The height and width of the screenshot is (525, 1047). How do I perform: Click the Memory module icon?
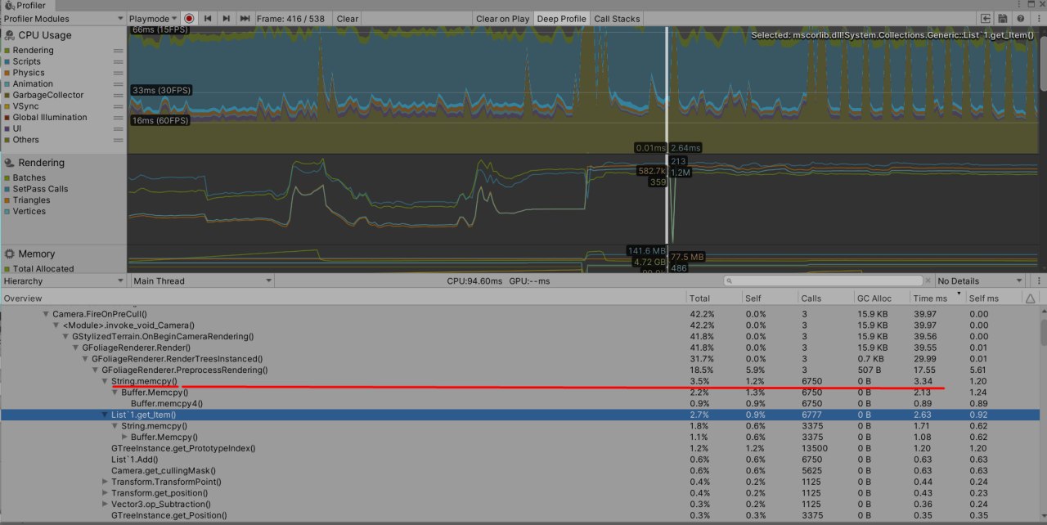10,254
